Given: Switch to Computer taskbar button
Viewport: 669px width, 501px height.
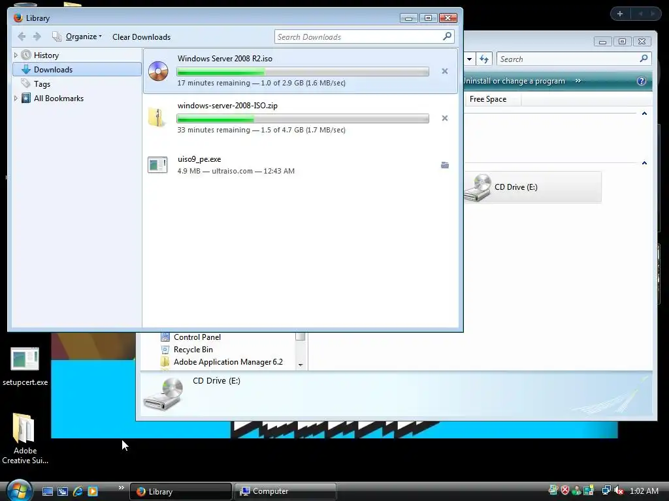Looking at the screenshot, I should click(286, 491).
